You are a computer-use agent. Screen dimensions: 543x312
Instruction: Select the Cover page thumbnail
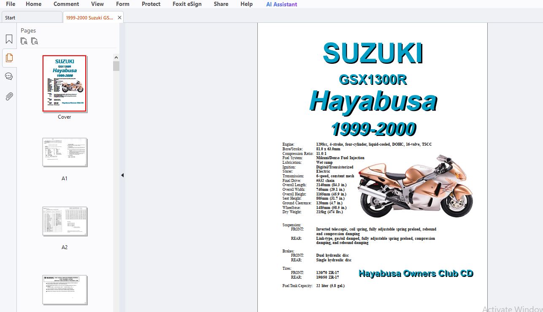click(65, 84)
